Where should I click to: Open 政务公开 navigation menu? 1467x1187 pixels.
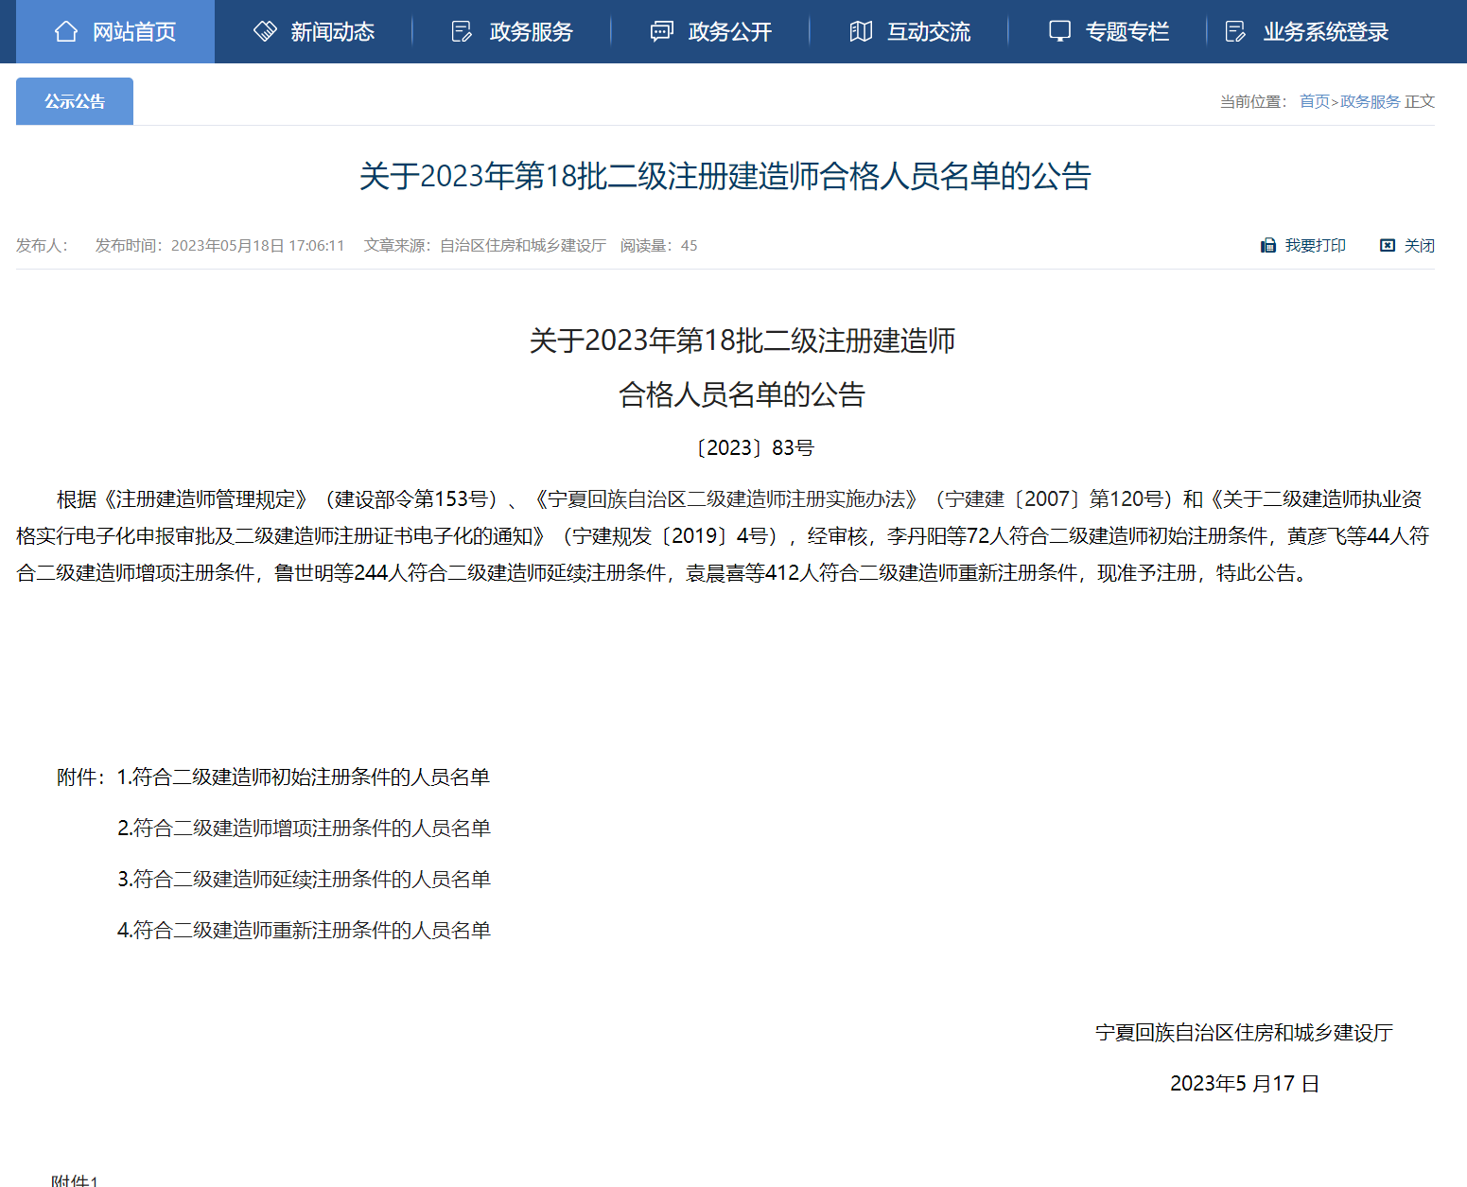coord(730,32)
